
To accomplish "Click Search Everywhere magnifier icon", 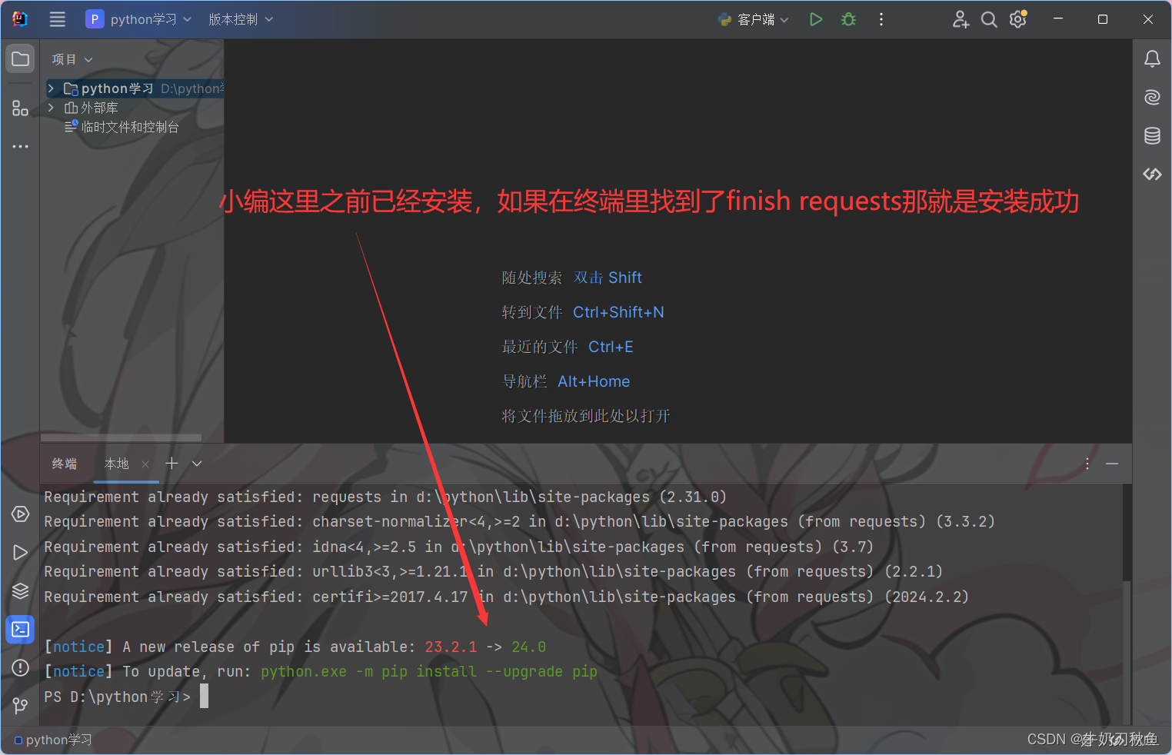I will click(x=989, y=19).
